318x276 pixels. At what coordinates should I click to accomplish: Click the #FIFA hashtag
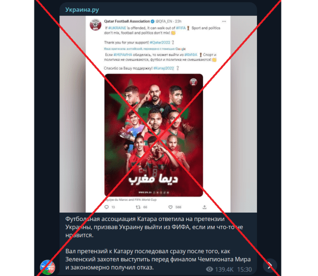coord(181,28)
